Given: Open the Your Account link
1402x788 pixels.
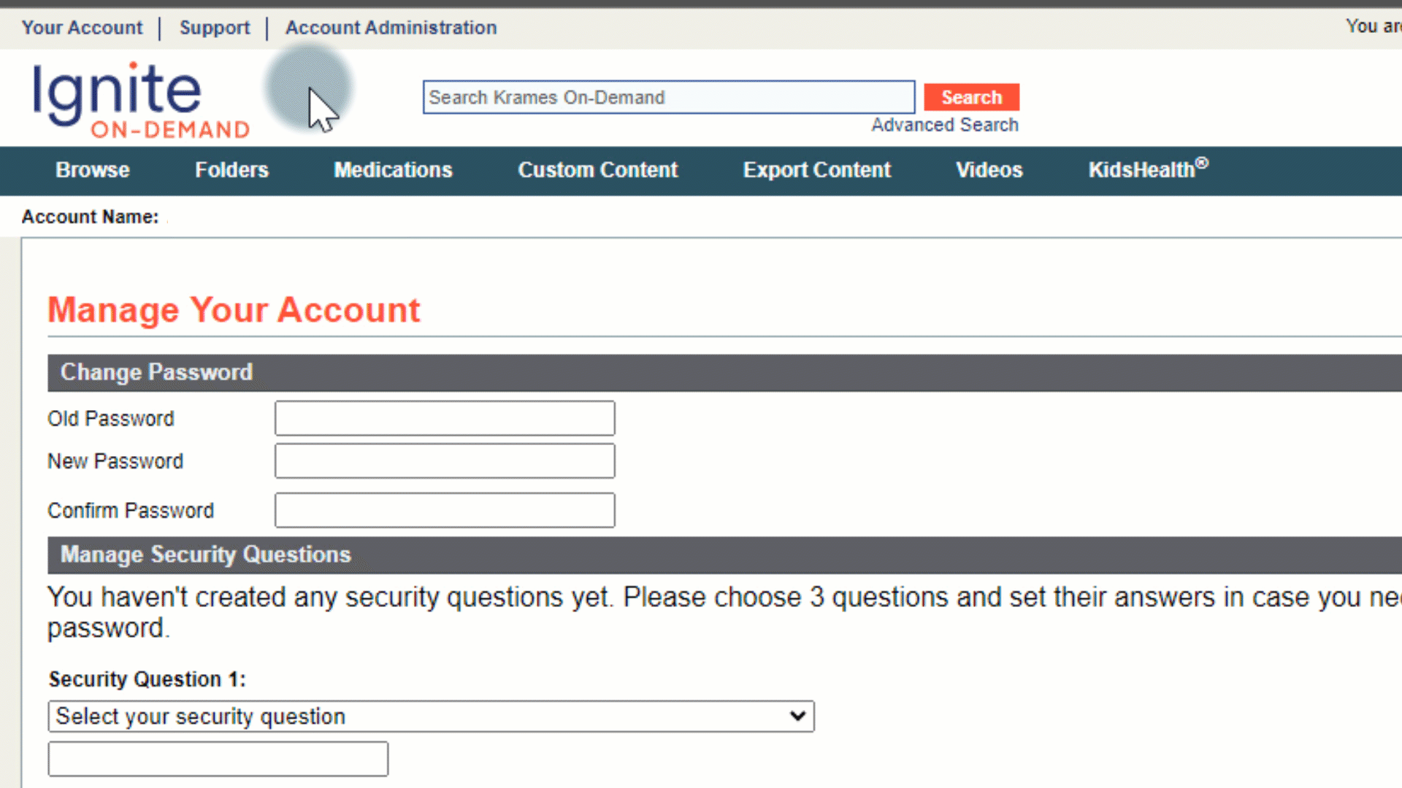Looking at the screenshot, I should pos(82,28).
